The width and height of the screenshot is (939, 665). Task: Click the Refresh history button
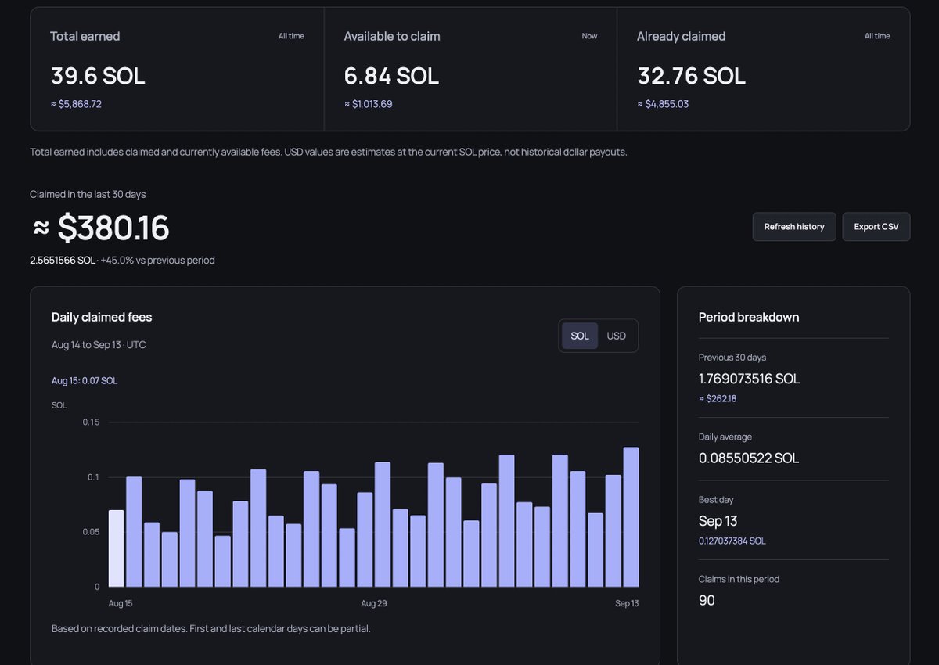click(x=794, y=227)
